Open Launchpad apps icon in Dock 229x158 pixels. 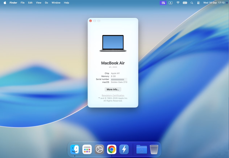pyautogui.click(x=87, y=149)
